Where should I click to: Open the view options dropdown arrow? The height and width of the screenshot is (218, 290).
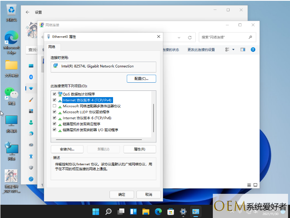(233, 50)
